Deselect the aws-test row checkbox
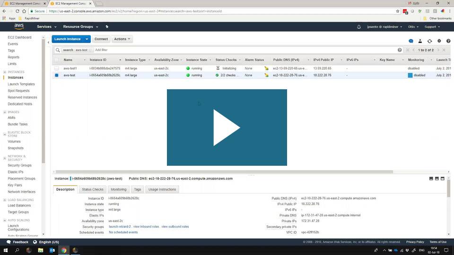Image resolution: width=454 pixels, height=255 pixels. 56,75
